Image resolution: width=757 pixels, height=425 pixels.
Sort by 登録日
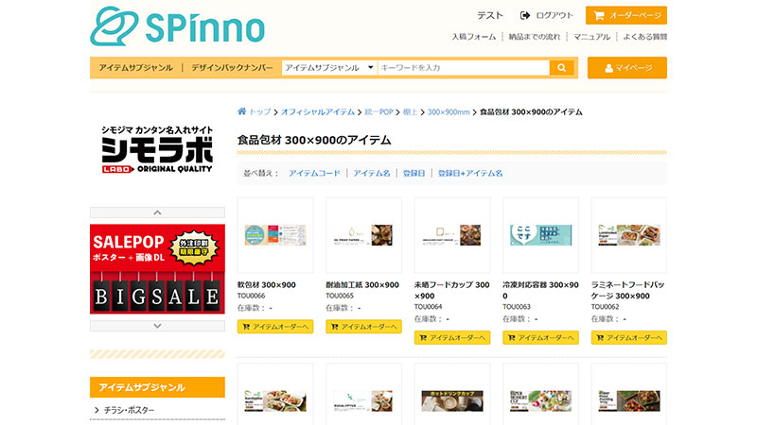pos(414,173)
